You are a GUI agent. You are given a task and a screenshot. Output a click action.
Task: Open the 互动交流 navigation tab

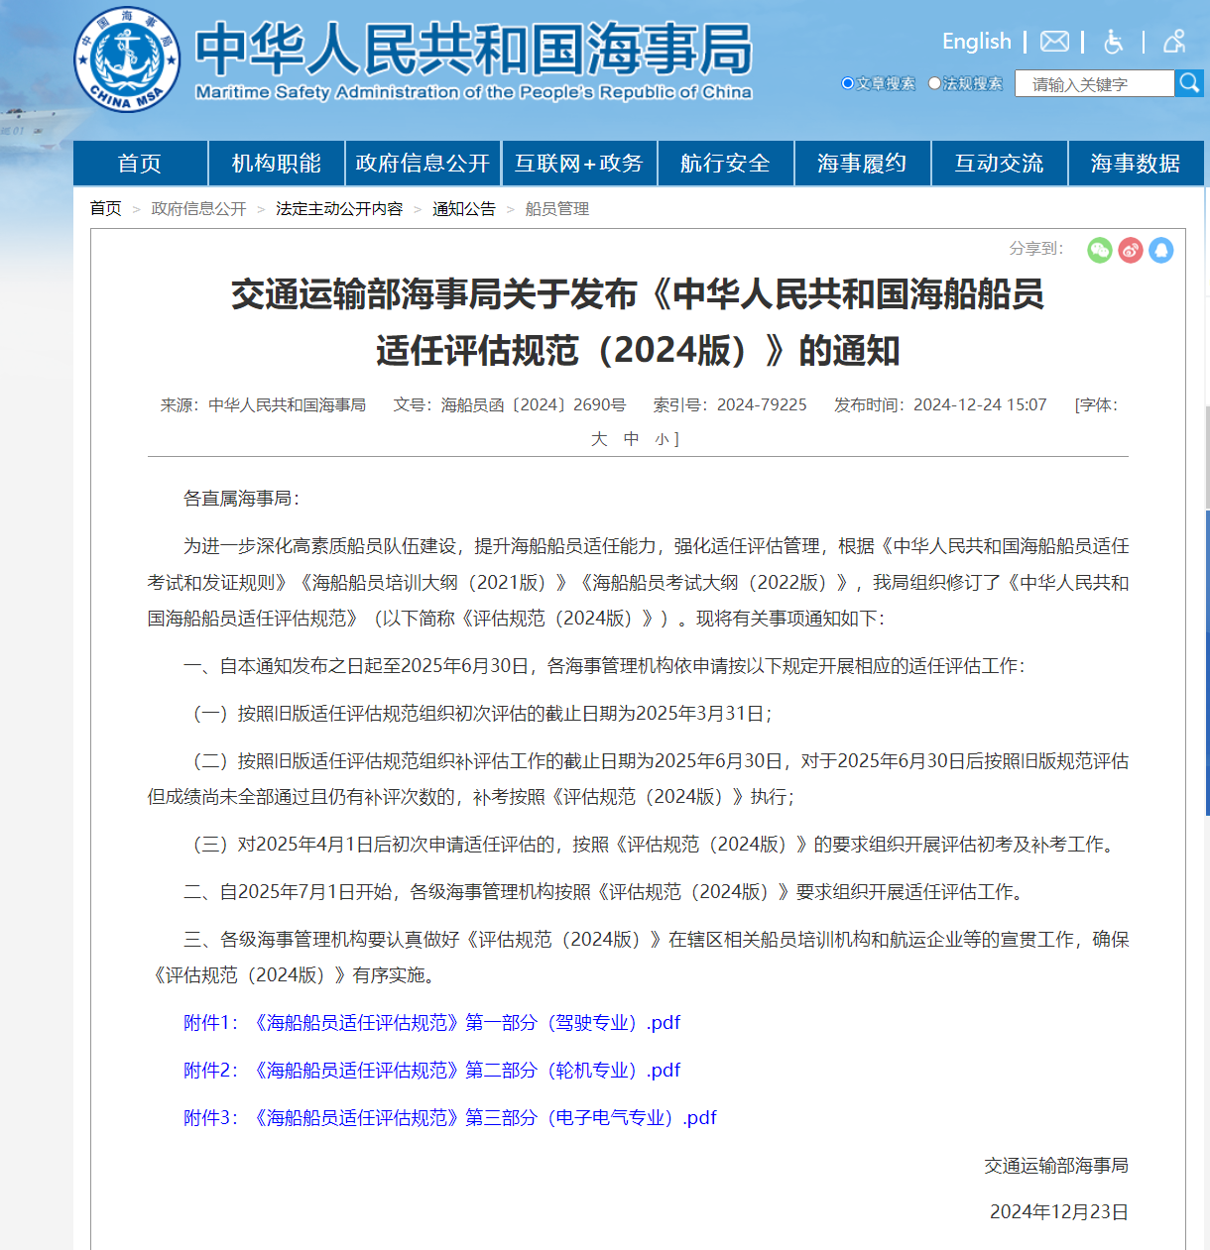click(1000, 163)
